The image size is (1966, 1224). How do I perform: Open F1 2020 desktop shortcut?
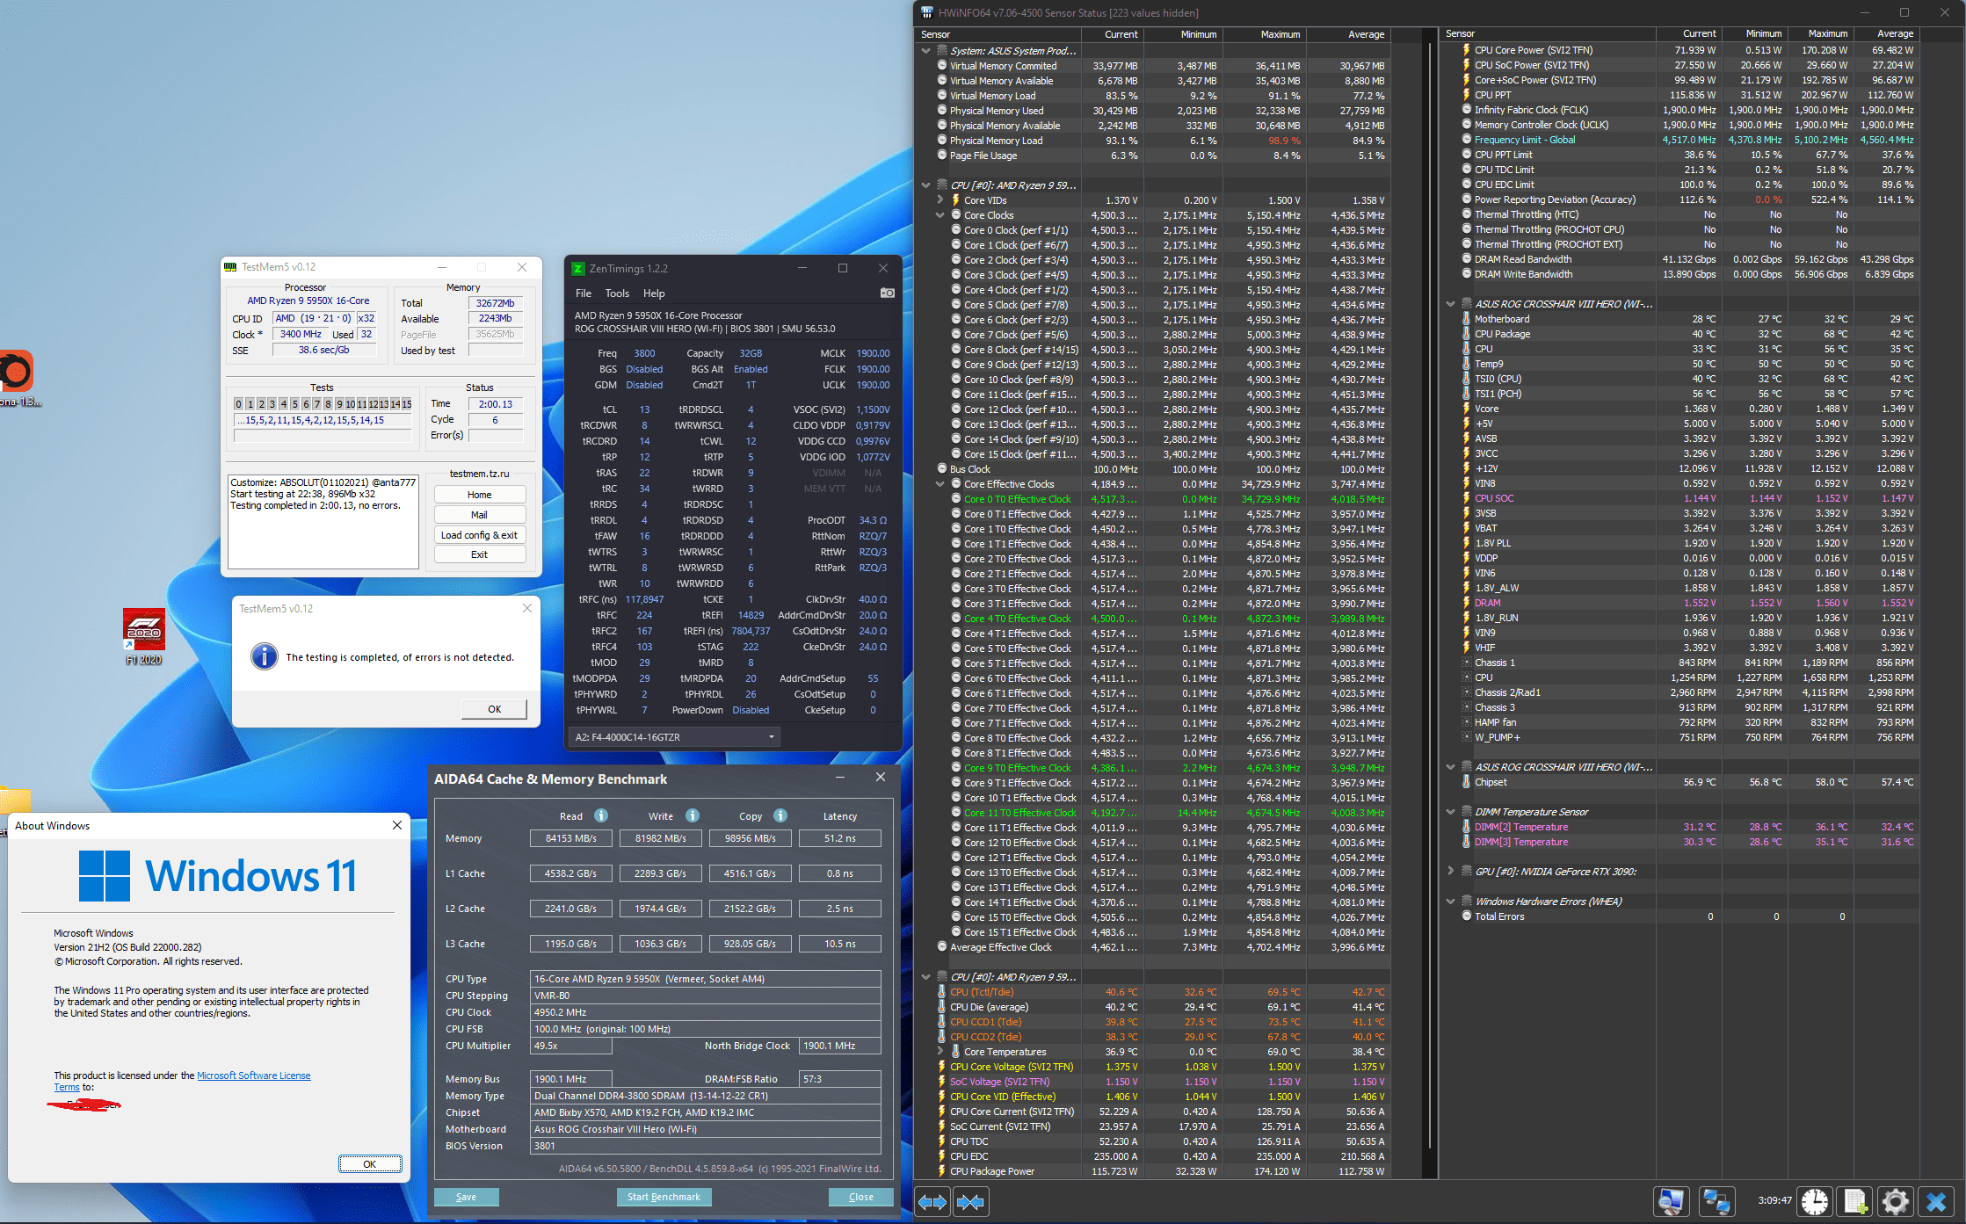pos(143,636)
